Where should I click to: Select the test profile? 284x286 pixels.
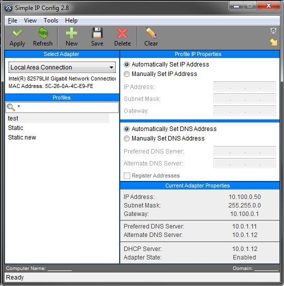click(58, 118)
